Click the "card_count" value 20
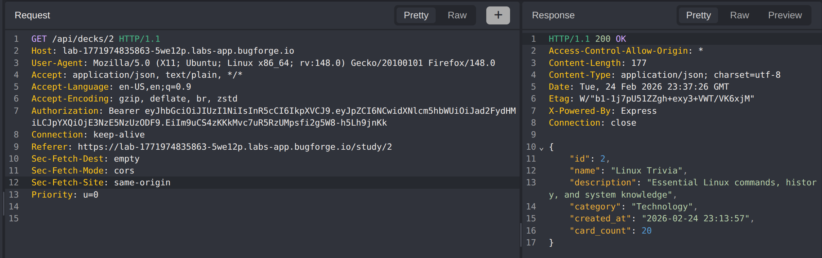 646,231
